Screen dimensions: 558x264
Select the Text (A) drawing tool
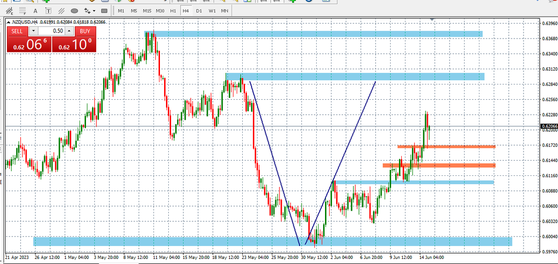click(x=35, y=11)
